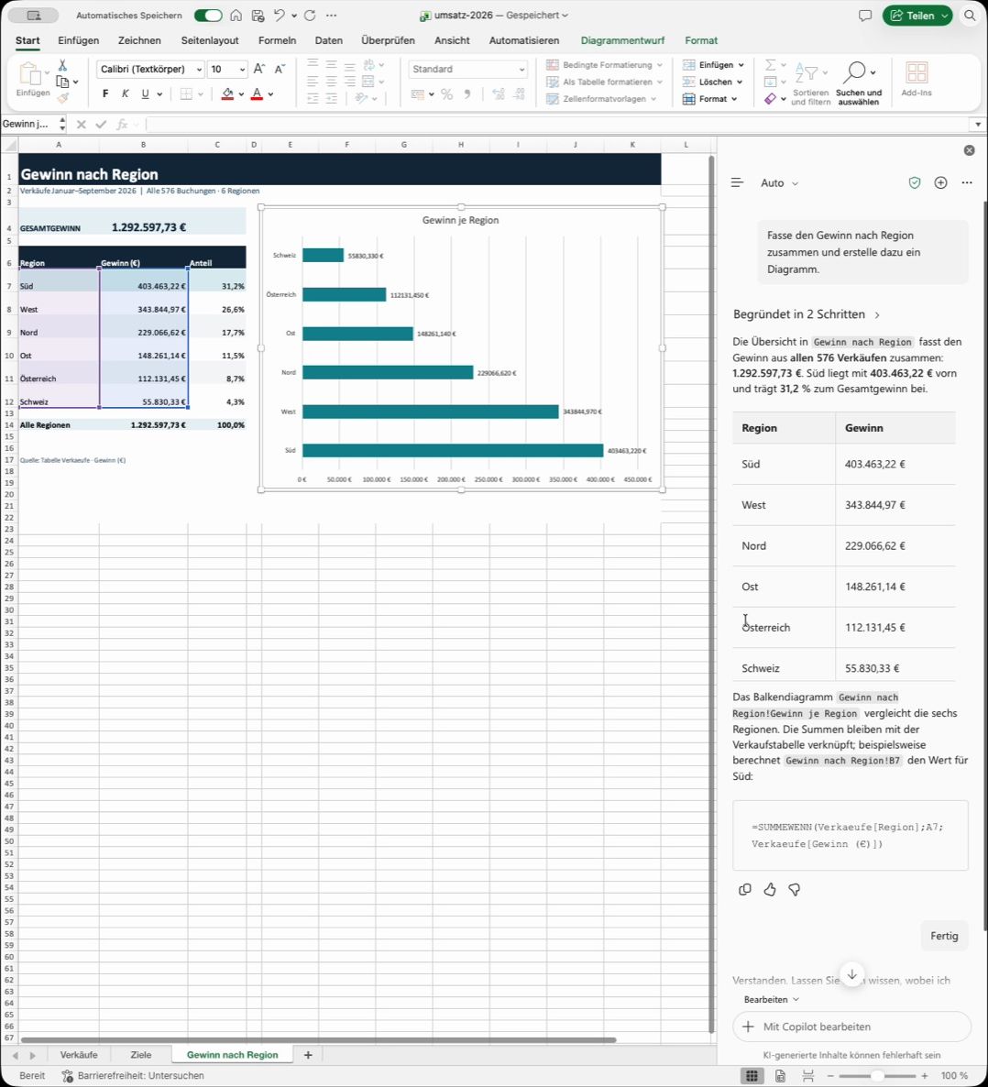Open Copilot pane more options ellipsis
The height and width of the screenshot is (1087, 988).
pyautogui.click(x=967, y=183)
